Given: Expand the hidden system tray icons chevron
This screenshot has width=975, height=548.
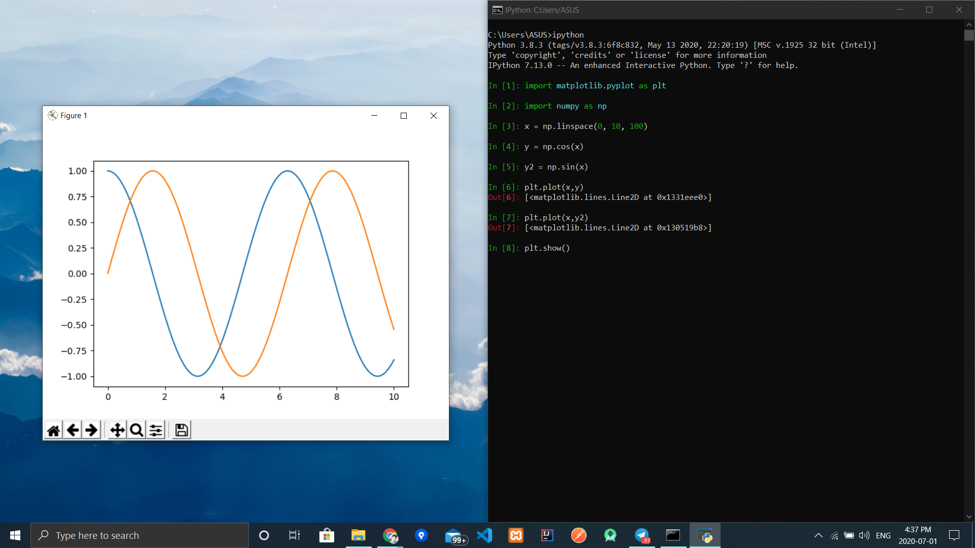Looking at the screenshot, I should [x=818, y=535].
